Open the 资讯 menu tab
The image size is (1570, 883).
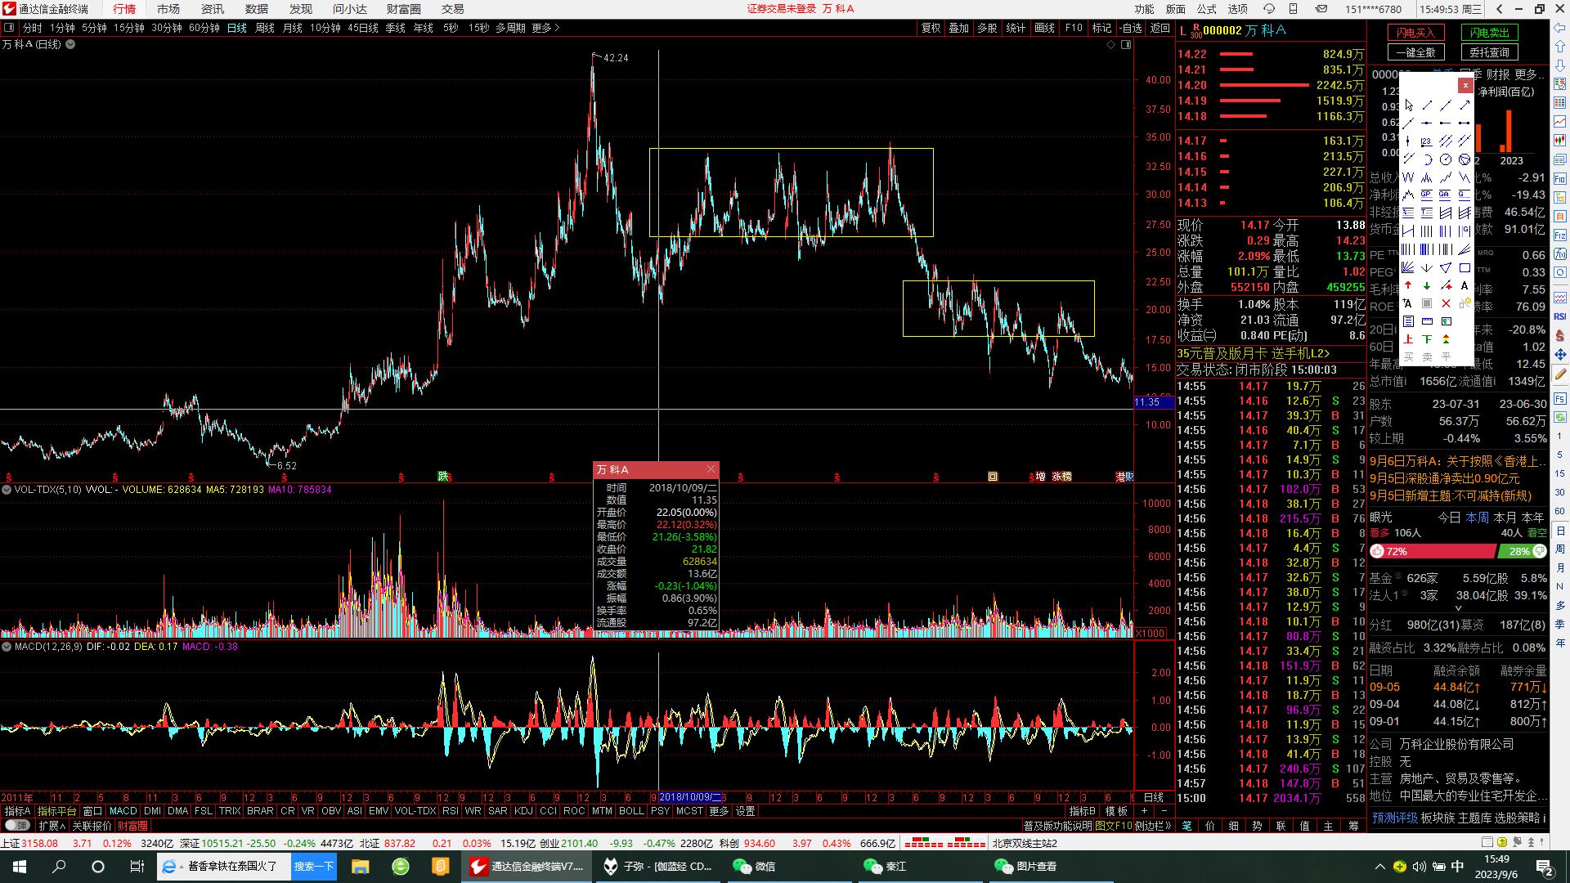(213, 9)
